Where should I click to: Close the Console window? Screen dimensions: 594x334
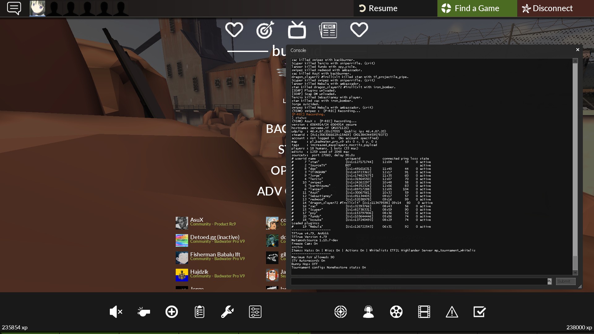578,50
